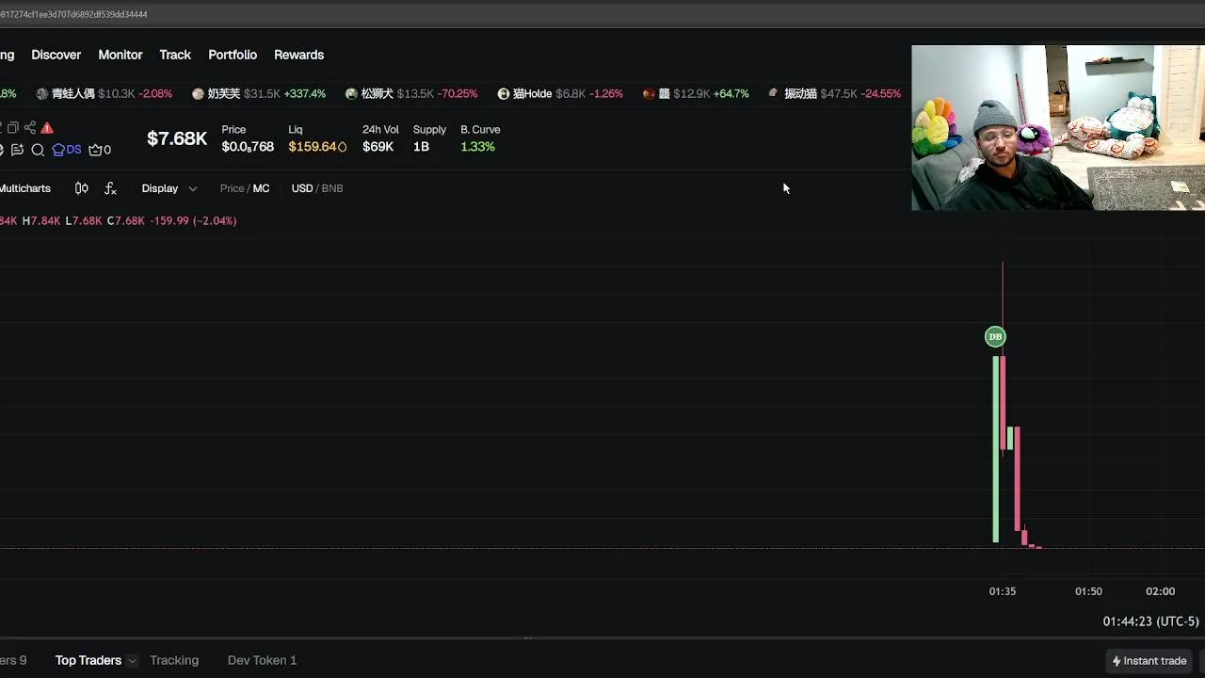This screenshot has width=1205, height=678.
Task: Click the $7.68K market cap value
Action: [177, 138]
